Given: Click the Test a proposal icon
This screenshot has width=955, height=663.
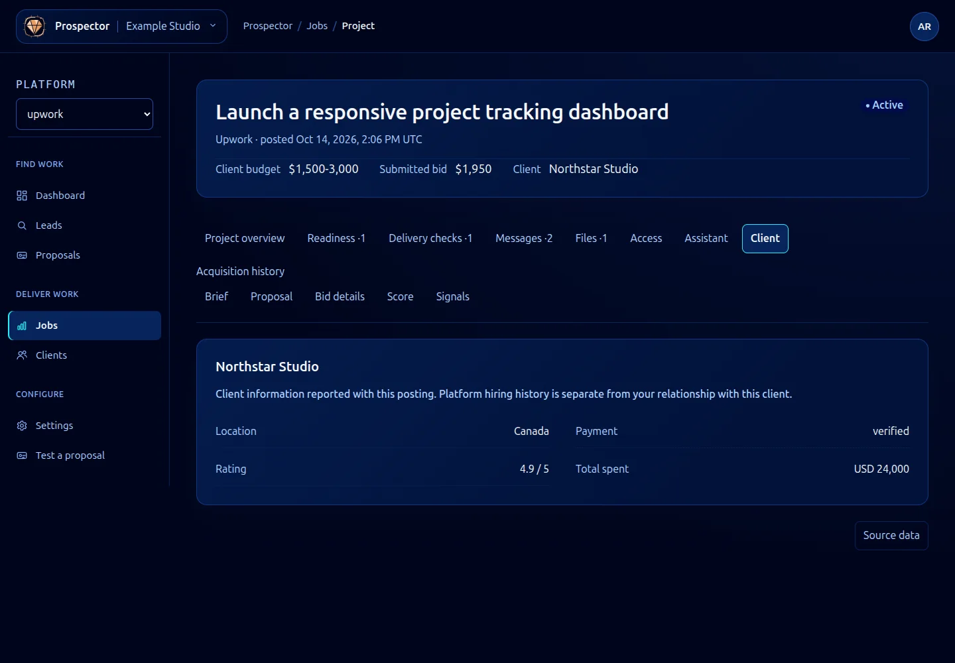Looking at the screenshot, I should pos(22,455).
